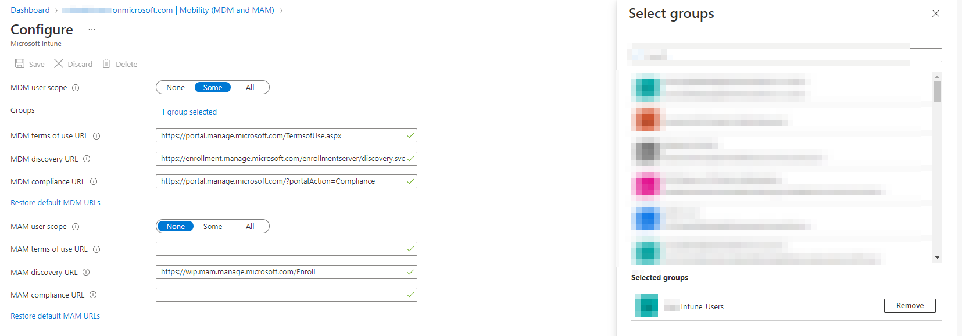Click info icon beside MDM user scope
This screenshot has width=962, height=336.
(76, 88)
